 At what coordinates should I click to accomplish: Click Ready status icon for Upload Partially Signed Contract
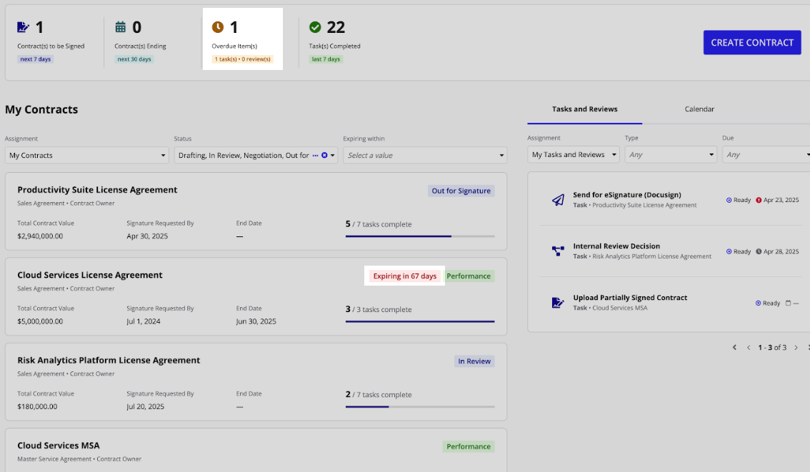759,303
